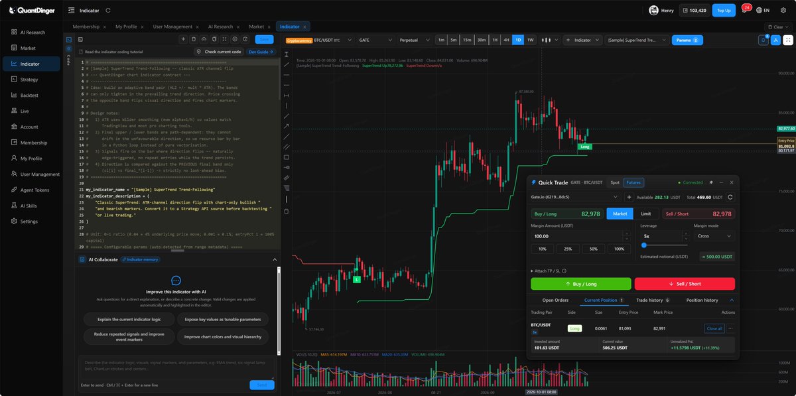Open Position history tab
This screenshot has height=396, width=796.
(701, 300)
